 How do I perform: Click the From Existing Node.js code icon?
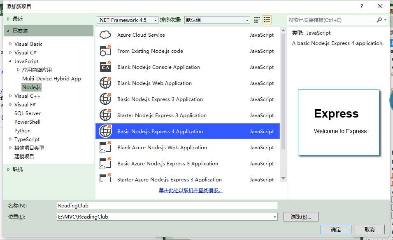coord(105,51)
